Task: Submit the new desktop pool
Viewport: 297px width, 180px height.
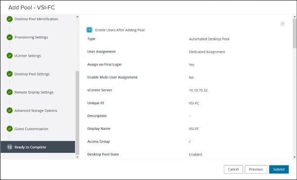Action: coord(279,170)
